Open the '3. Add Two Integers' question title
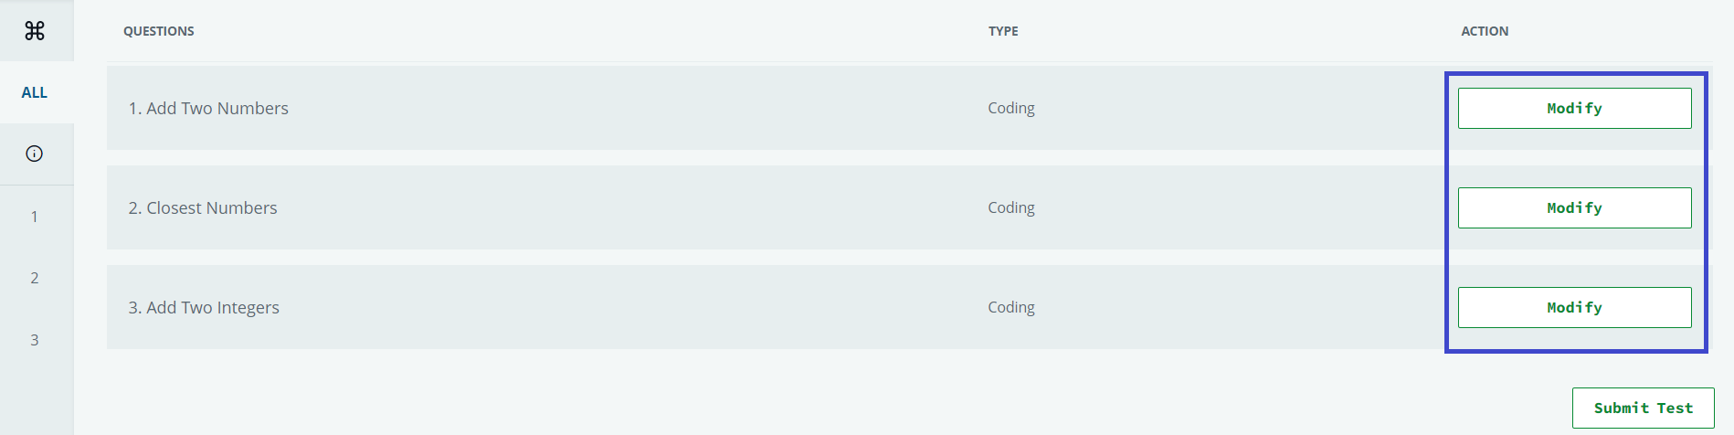This screenshot has width=1734, height=435. point(204,307)
